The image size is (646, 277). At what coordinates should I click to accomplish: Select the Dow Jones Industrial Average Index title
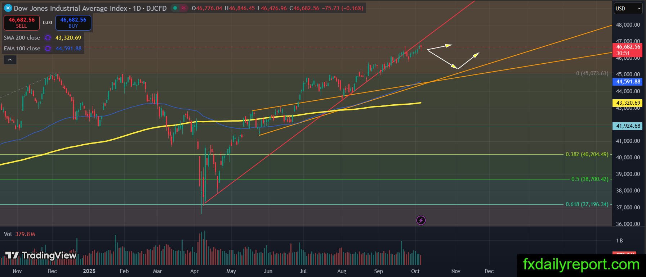(x=71, y=8)
